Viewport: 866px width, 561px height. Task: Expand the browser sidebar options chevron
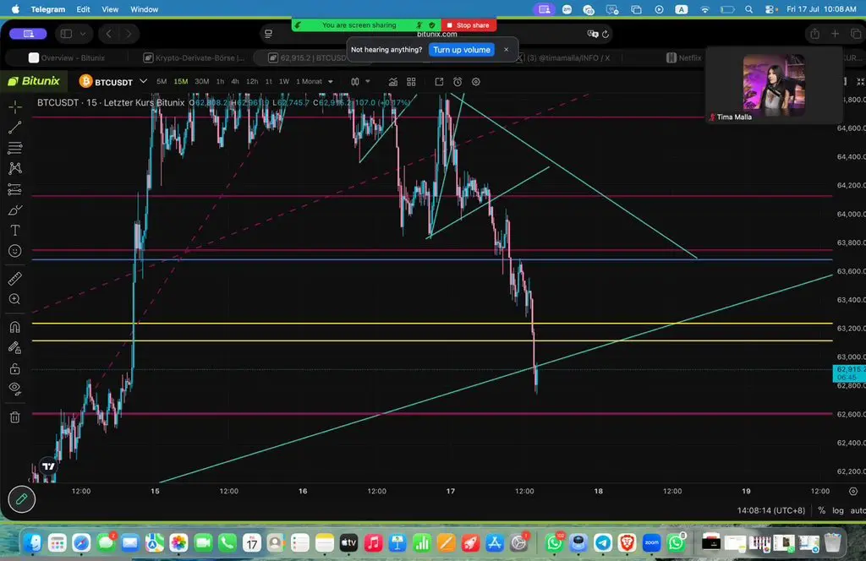tap(83, 34)
